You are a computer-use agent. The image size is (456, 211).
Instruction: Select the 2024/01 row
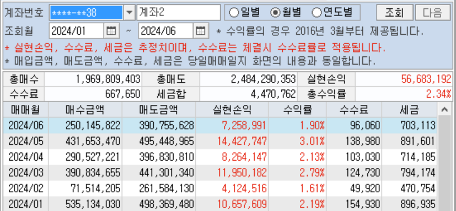tap(220, 204)
